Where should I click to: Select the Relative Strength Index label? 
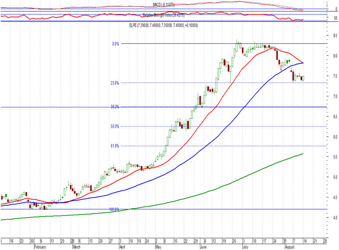pos(163,15)
